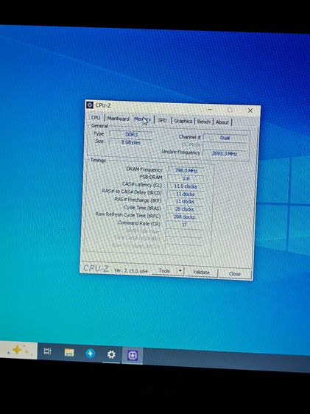This screenshot has height=414, width=310.
Task: Go to the About tab
Action: click(x=222, y=122)
